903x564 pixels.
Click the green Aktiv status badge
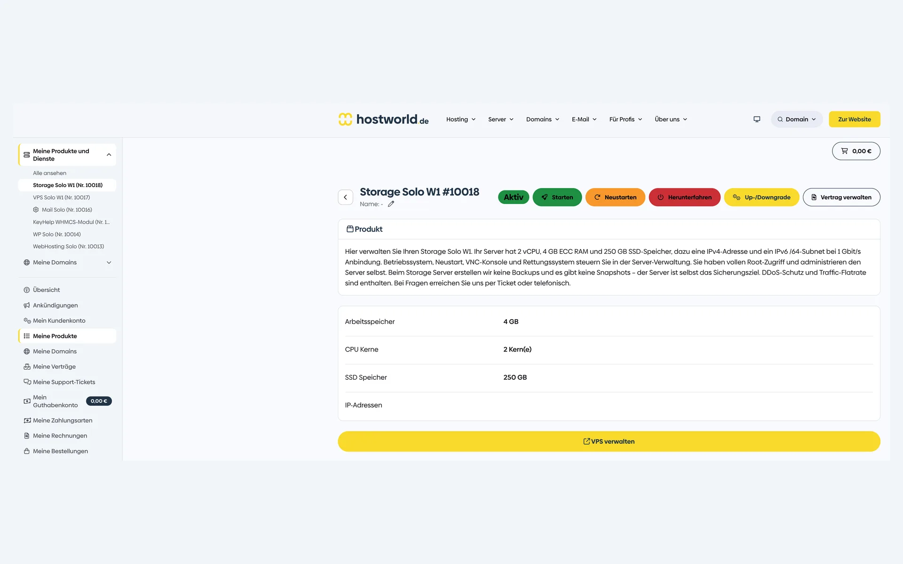[513, 197]
